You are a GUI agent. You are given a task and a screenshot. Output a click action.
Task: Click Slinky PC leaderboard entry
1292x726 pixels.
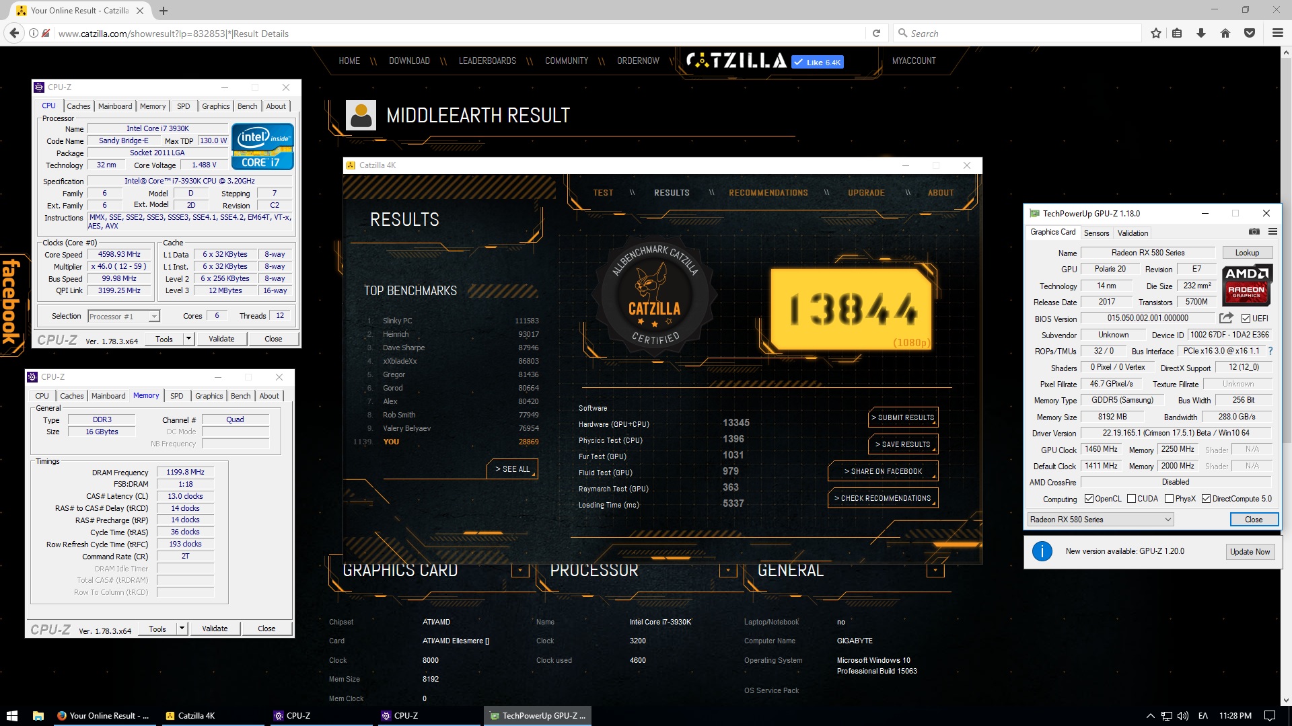pyautogui.click(x=397, y=321)
